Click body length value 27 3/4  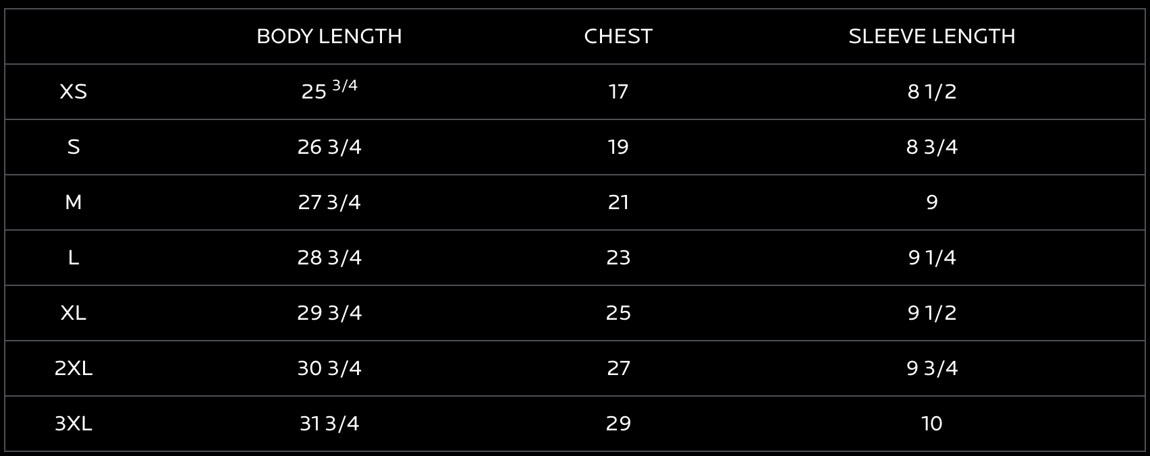pyautogui.click(x=329, y=202)
